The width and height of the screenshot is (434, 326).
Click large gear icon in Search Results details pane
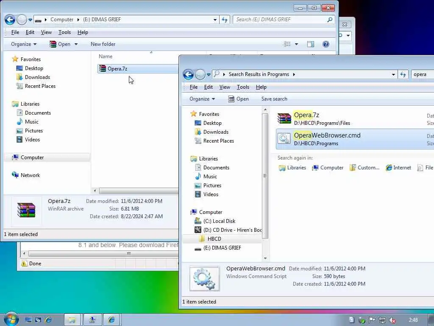[205, 278]
